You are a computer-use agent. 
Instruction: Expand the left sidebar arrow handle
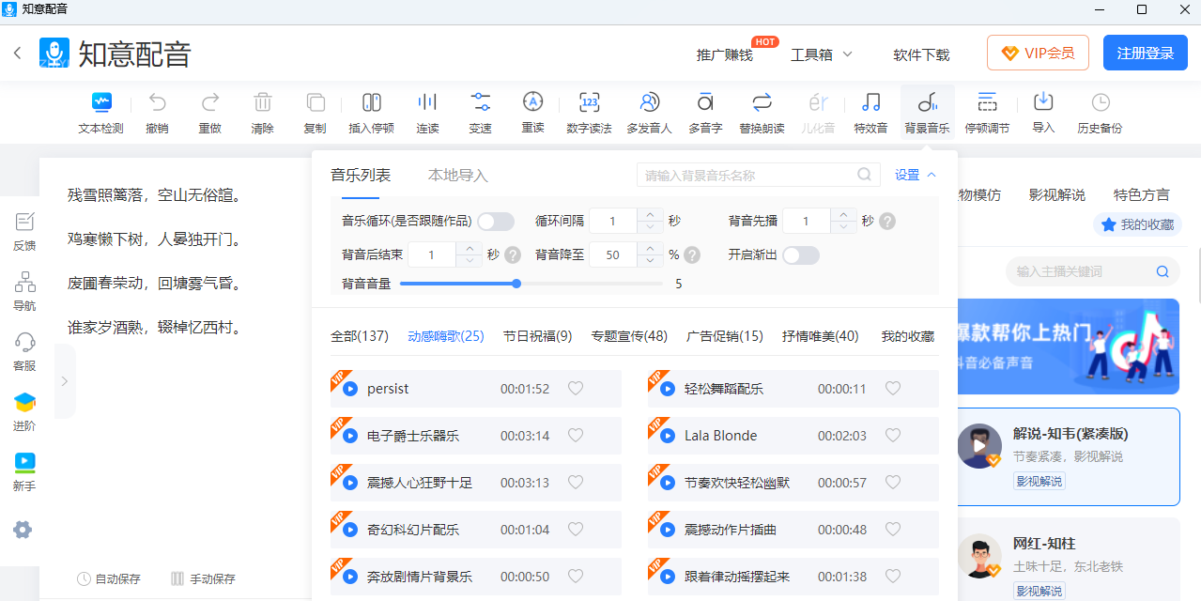[64, 381]
